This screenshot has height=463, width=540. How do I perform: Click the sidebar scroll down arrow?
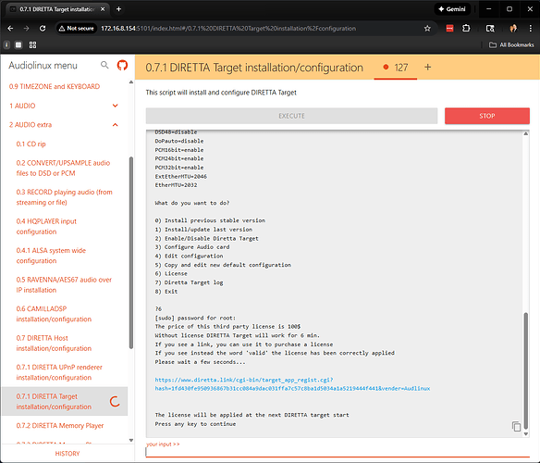131,440
